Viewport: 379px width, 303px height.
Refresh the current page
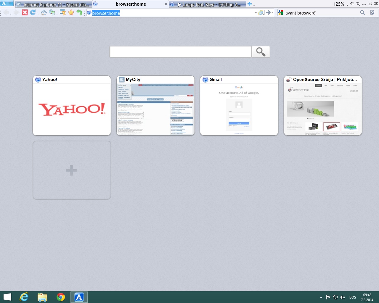[x=33, y=12]
